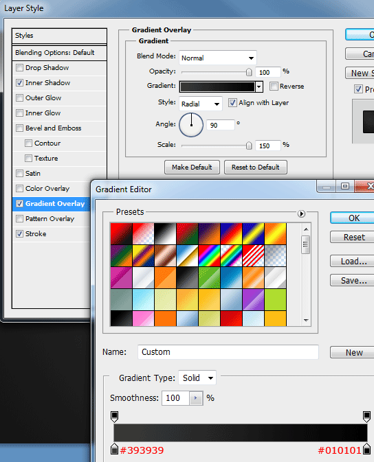The image size is (374, 462).
Task: Click the left opacity stop above gradient bar
Action: [115, 417]
